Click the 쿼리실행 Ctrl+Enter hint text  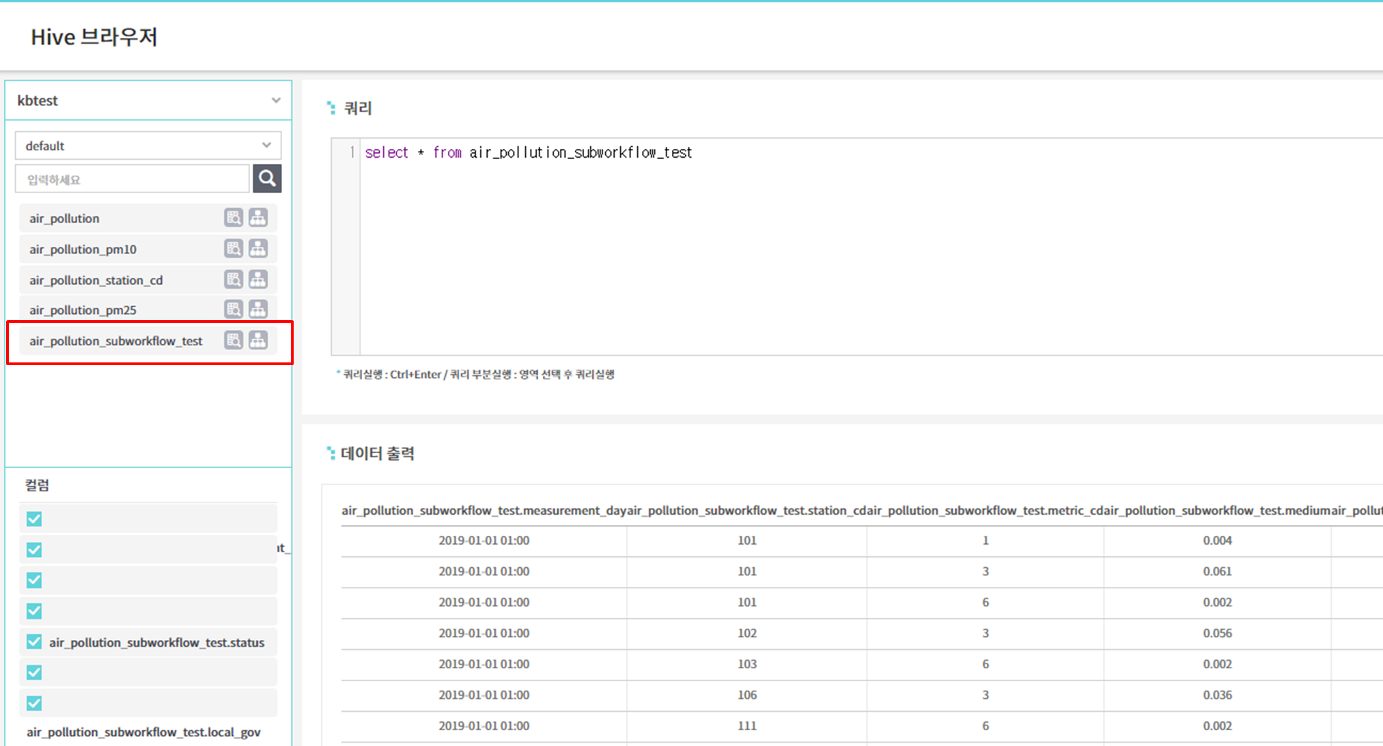478,374
